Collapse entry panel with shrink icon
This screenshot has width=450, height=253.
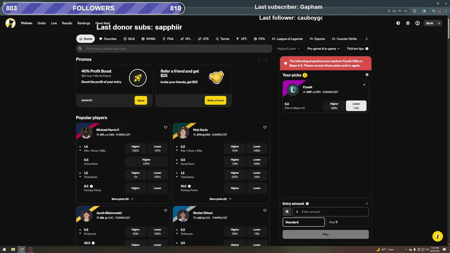coord(367,203)
